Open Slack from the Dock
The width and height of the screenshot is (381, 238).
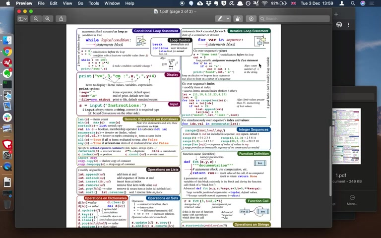click(x=7, y=118)
